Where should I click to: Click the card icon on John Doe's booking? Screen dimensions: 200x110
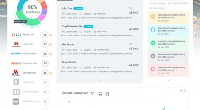pos(131,8)
